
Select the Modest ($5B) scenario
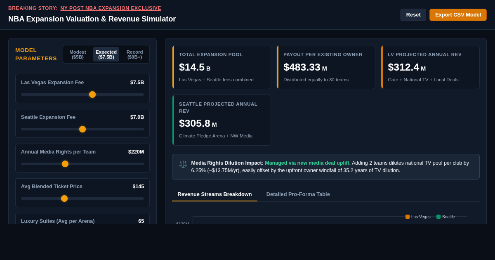point(78,54)
